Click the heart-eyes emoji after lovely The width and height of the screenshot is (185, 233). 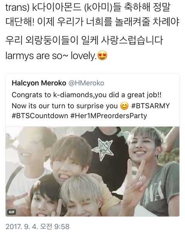[x=103, y=55]
